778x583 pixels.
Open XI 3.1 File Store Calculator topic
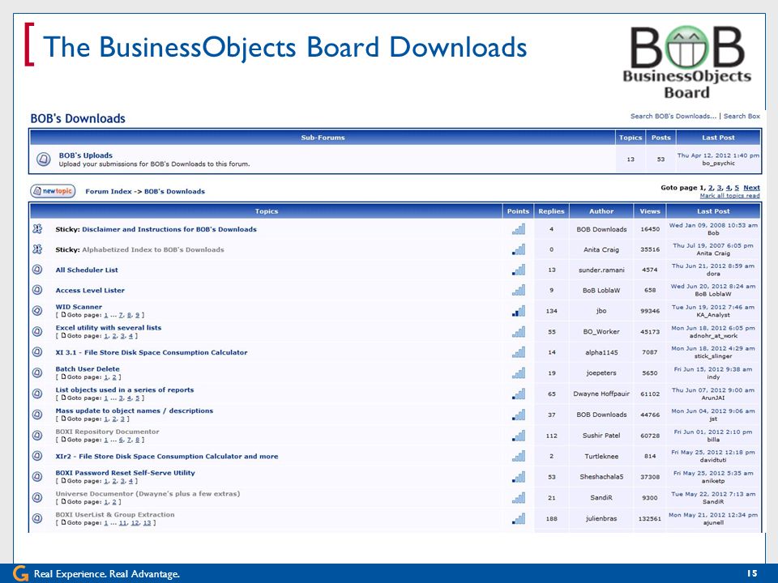pos(152,352)
